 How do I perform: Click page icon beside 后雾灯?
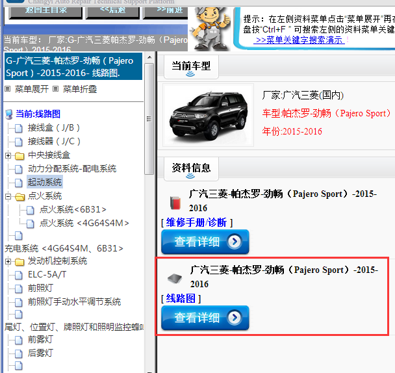click(x=18, y=354)
